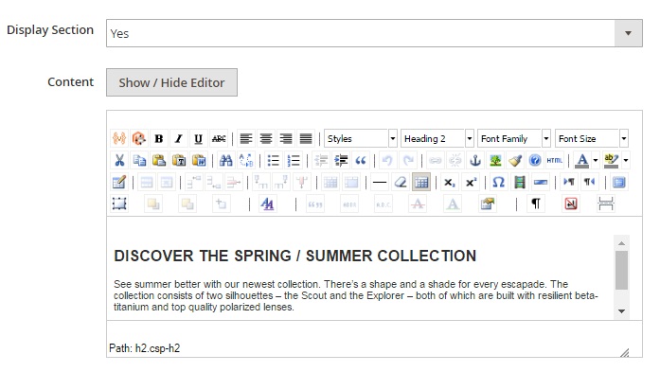
Task: Remove formatting with the eraser icon
Action: pyautogui.click(x=401, y=182)
